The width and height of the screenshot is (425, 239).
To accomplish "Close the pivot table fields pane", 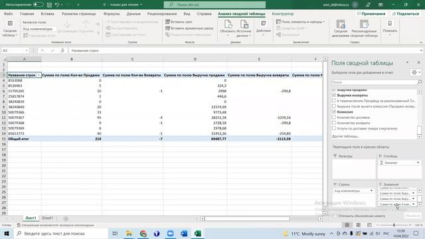I will pos(418,62).
